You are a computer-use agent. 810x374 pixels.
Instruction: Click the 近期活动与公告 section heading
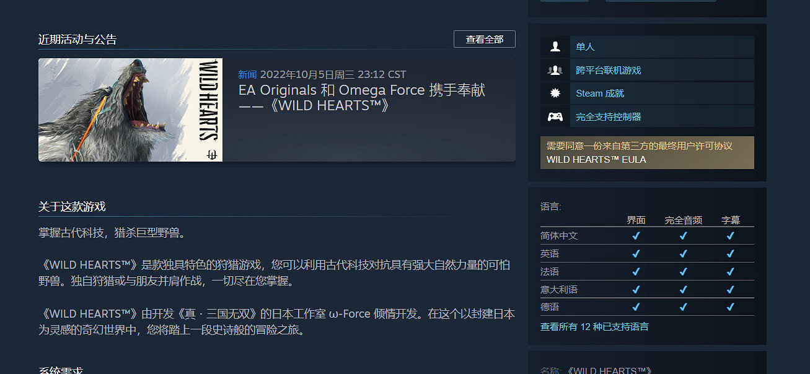[77, 40]
